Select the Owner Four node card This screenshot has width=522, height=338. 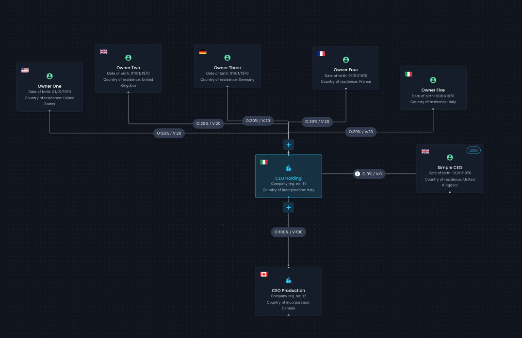(x=345, y=68)
